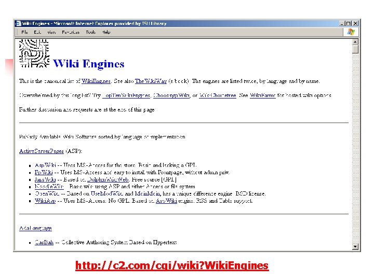Screen dimensions: 374x280
Task: Open the UseModWiki link
Action: pyautogui.click(x=107, y=194)
